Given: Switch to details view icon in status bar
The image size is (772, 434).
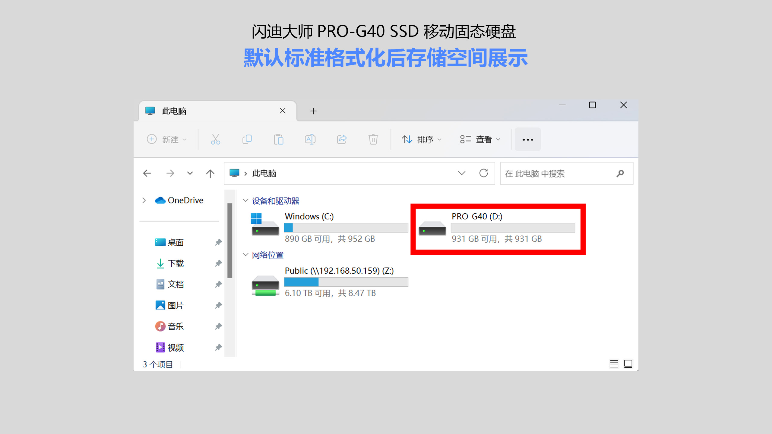Looking at the screenshot, I should 614,364.
